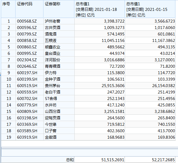The image size is (178, 163).
Task: Select name cell 皇台酒业
Action: click(x=59, y=53)
